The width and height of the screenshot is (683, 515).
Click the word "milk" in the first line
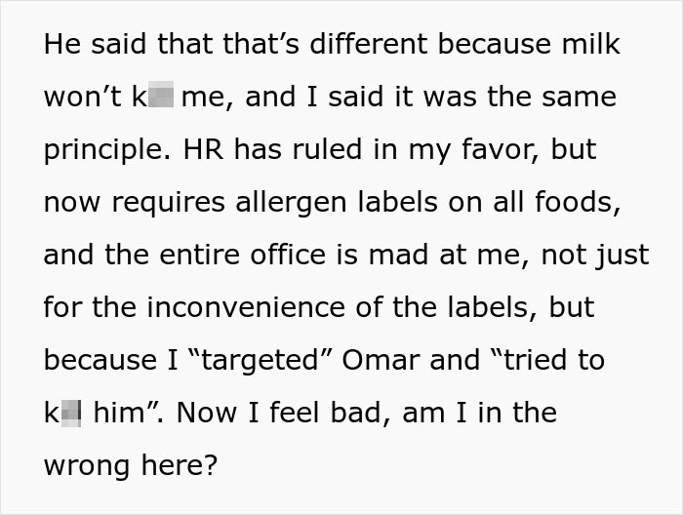[586, 46]
